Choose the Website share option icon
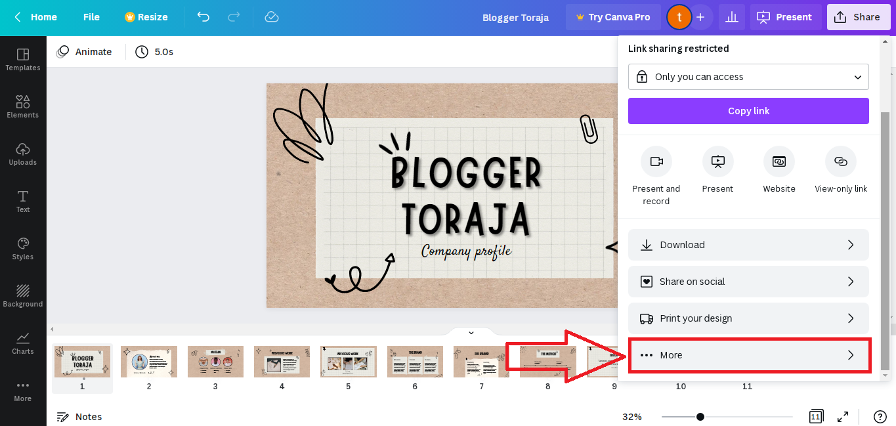The image size is (896, 426). (x=779, y=161)
